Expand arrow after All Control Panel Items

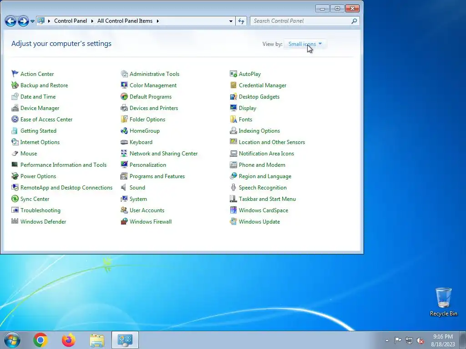click(x=157, y=21)
